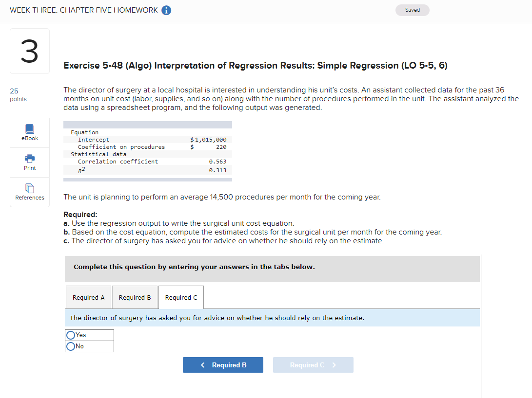Click the disabled Required C next button
The height and width of the screenshot is (398, 532).
coord(313,365)
